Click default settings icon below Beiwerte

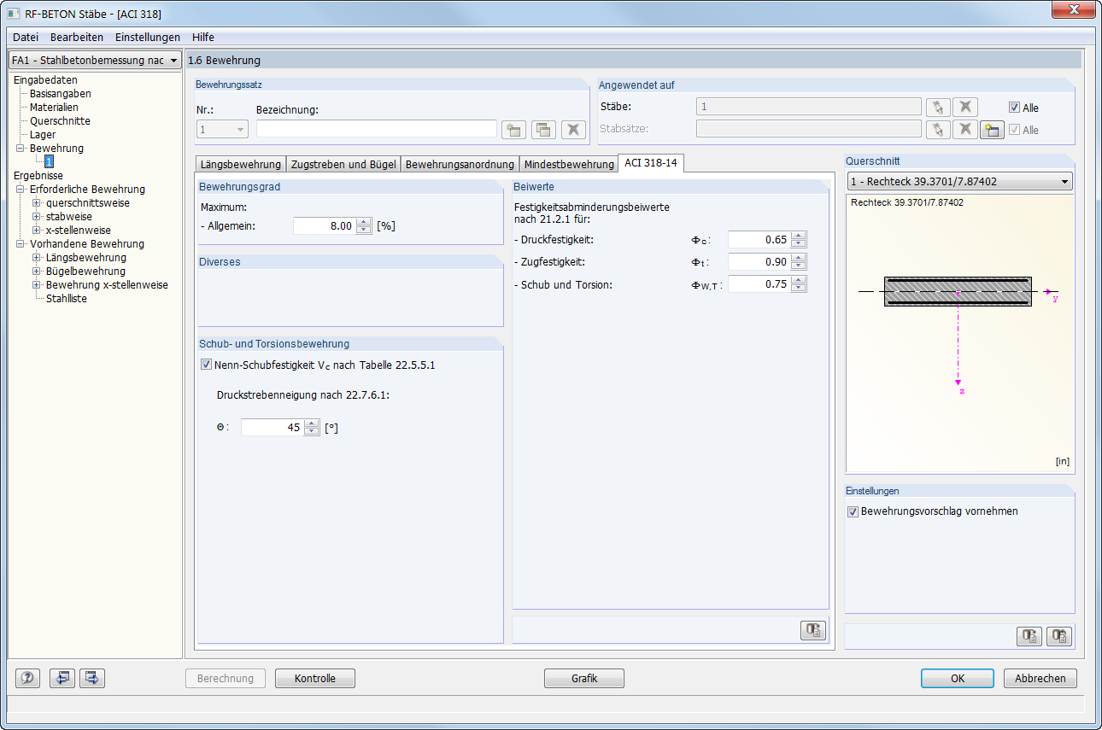point(813,631)
